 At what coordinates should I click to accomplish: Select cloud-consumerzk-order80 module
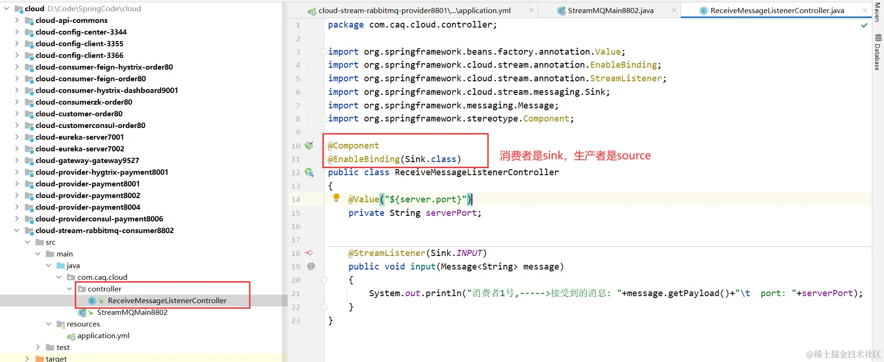pos(84,102)
